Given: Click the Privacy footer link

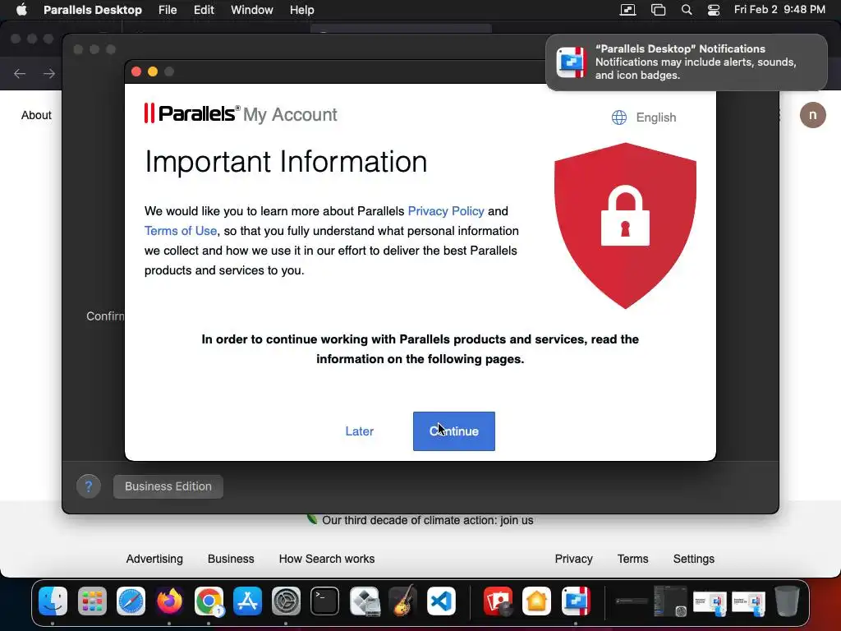Looking at the screenshot, I should pyautogui.click(x=573, y=559).
